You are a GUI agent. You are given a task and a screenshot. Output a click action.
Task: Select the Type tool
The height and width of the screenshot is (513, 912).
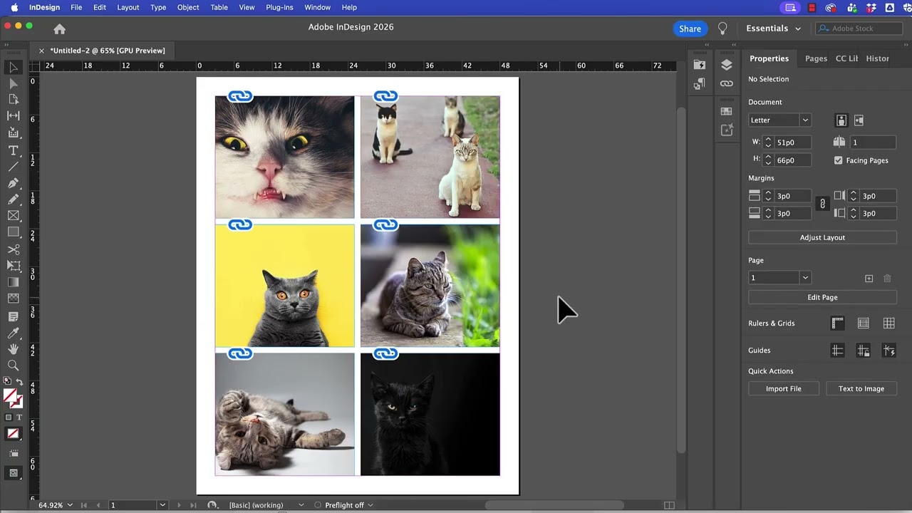pos(14,150)
